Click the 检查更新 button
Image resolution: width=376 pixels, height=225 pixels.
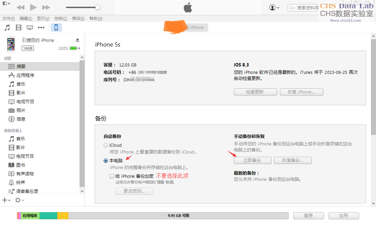(256, 92)
